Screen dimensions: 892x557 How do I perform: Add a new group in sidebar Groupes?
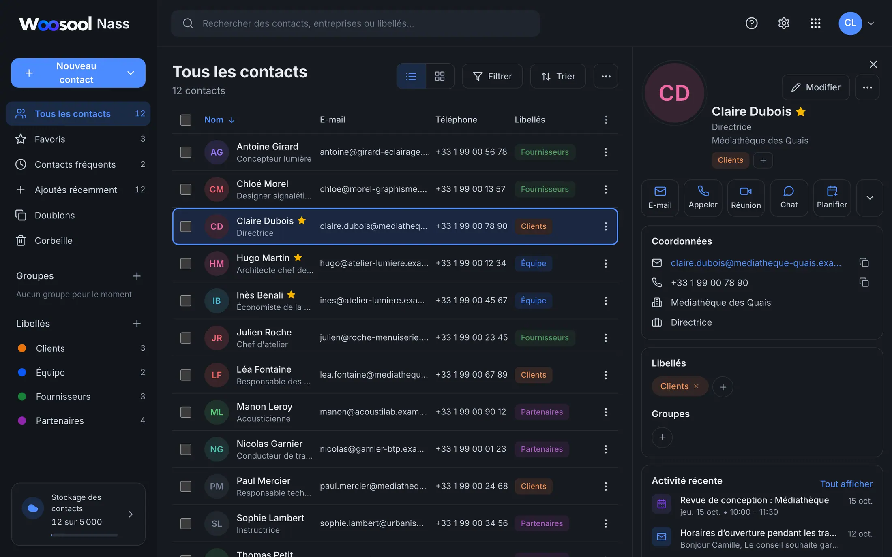tap(137, 276)
